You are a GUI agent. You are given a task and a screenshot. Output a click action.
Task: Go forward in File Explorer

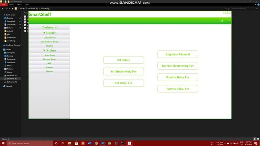click(6, 9)
